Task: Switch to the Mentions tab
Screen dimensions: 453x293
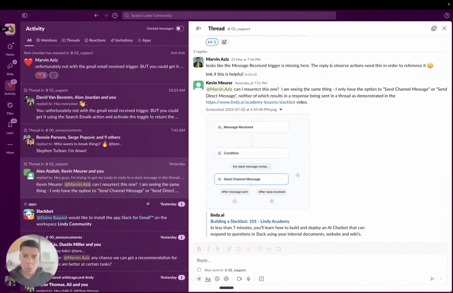Action: click(x=47, y=40)
